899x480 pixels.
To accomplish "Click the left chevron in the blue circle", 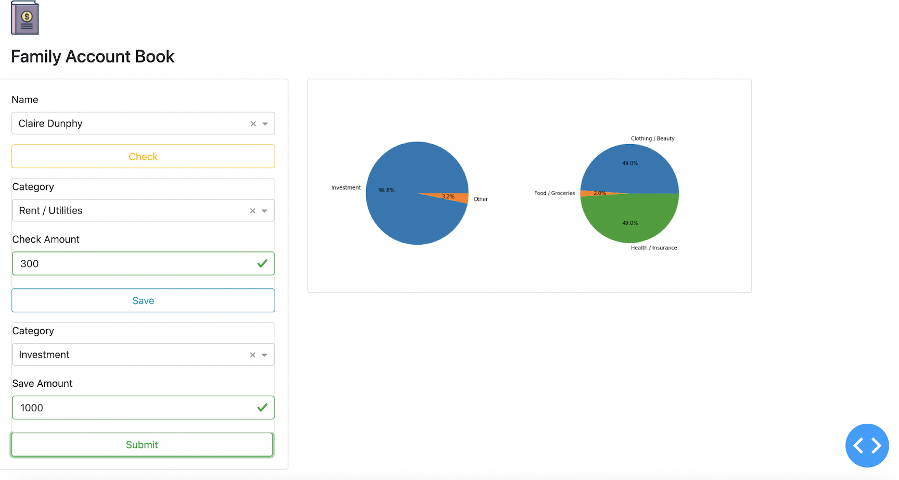I will 859,446.
